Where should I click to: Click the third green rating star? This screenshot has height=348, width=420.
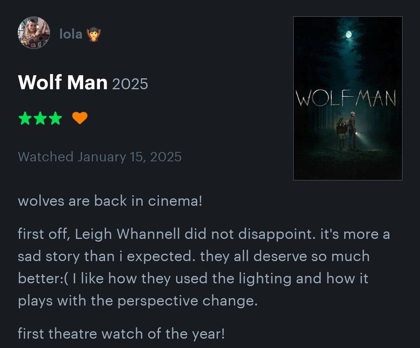[55, 118]
